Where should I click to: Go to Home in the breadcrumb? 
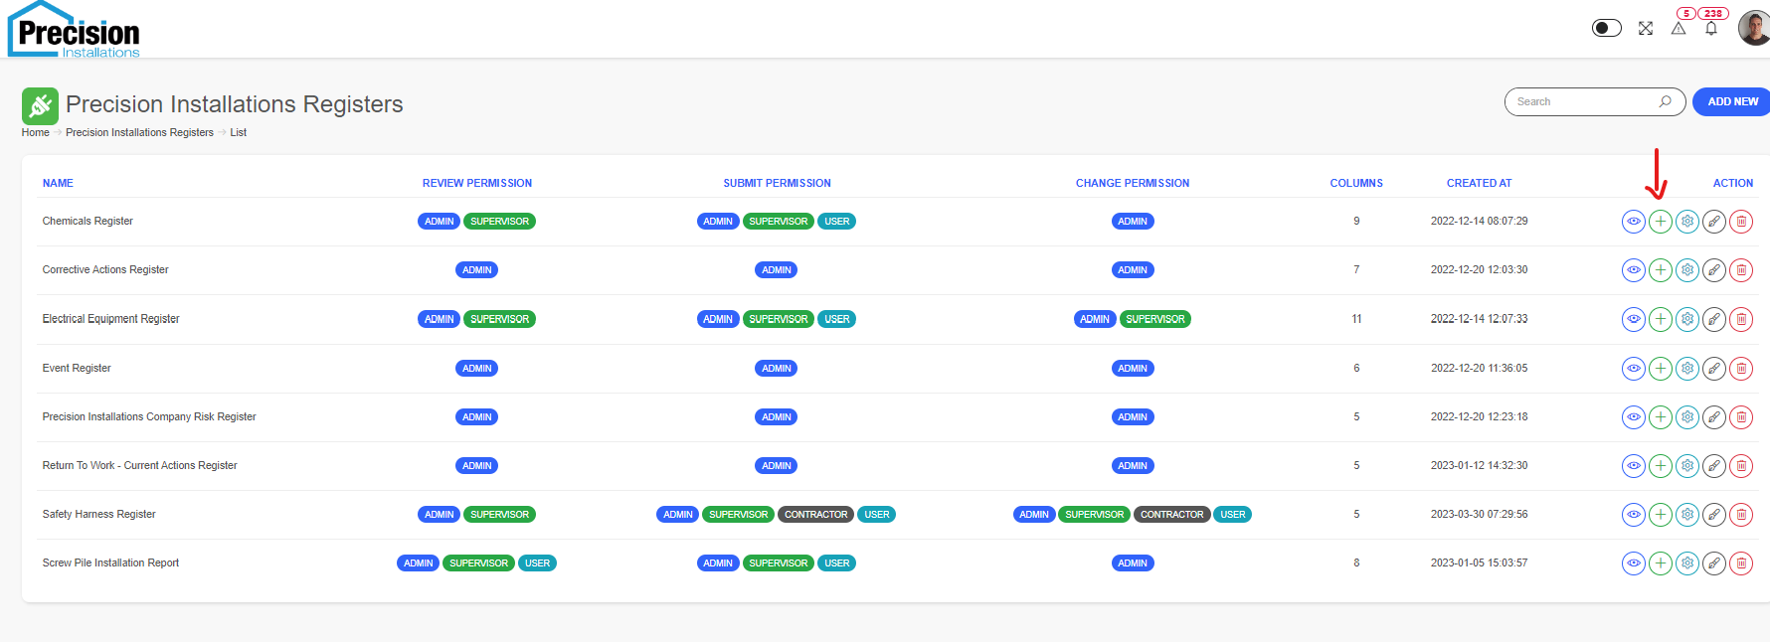[35, 133]
